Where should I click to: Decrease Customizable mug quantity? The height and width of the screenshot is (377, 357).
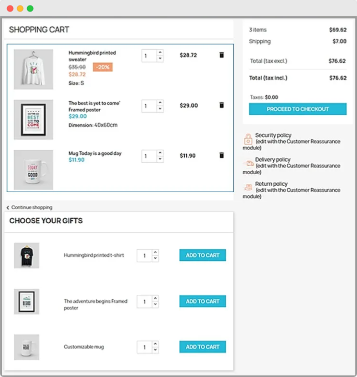tap(155, 350)
